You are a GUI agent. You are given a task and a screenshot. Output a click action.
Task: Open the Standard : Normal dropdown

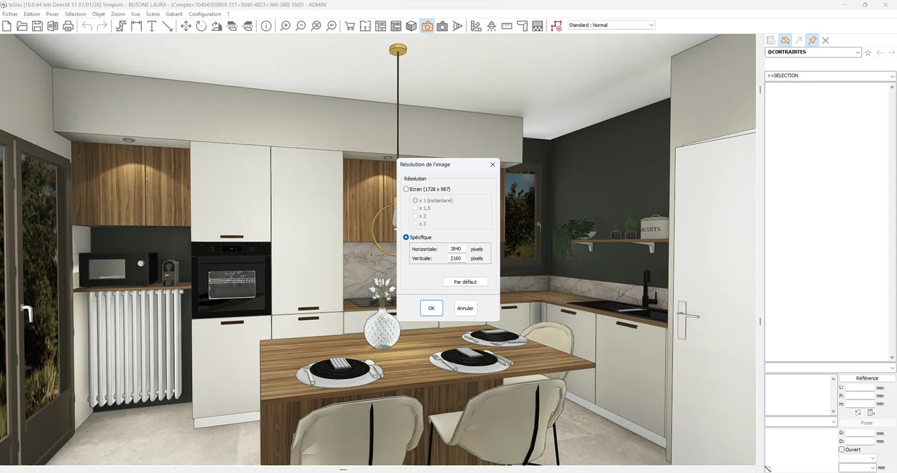click(611, 25)
